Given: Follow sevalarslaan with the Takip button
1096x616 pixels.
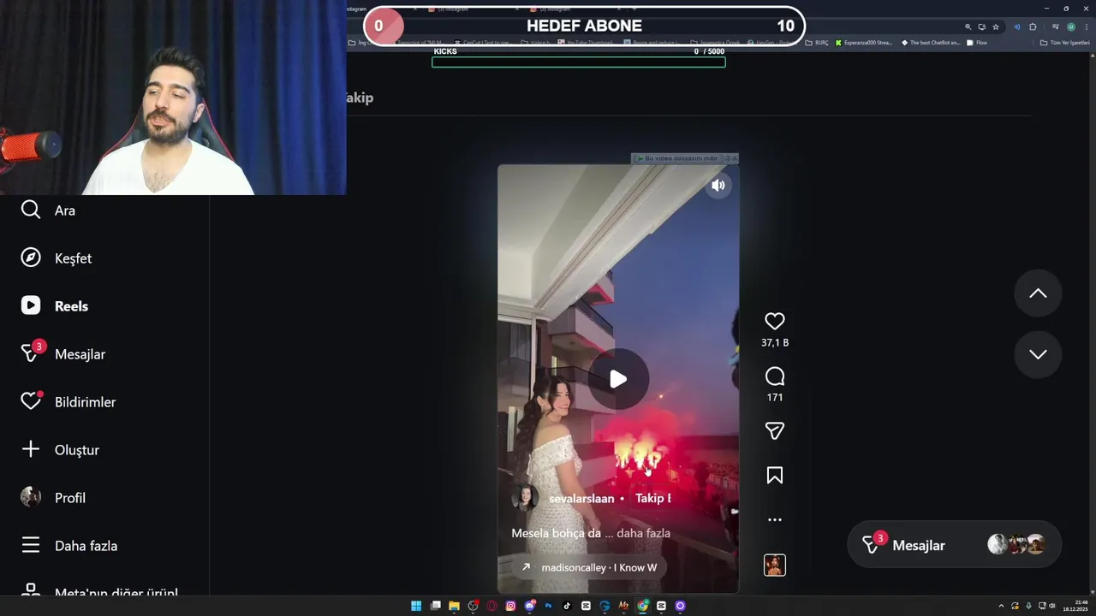Looking at the screenshot, I should pos(652,498).
